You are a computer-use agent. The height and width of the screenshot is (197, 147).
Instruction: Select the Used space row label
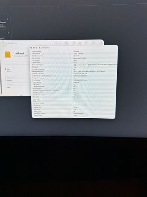tap(37, 82)
